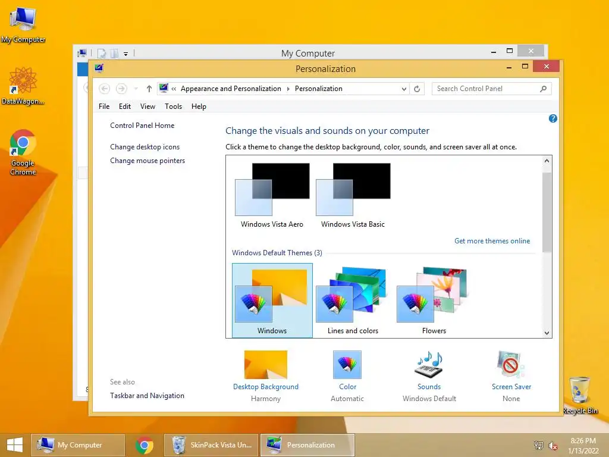Click themes list scroll up arrow
The image size is (609, 457).
coord(547,161)
